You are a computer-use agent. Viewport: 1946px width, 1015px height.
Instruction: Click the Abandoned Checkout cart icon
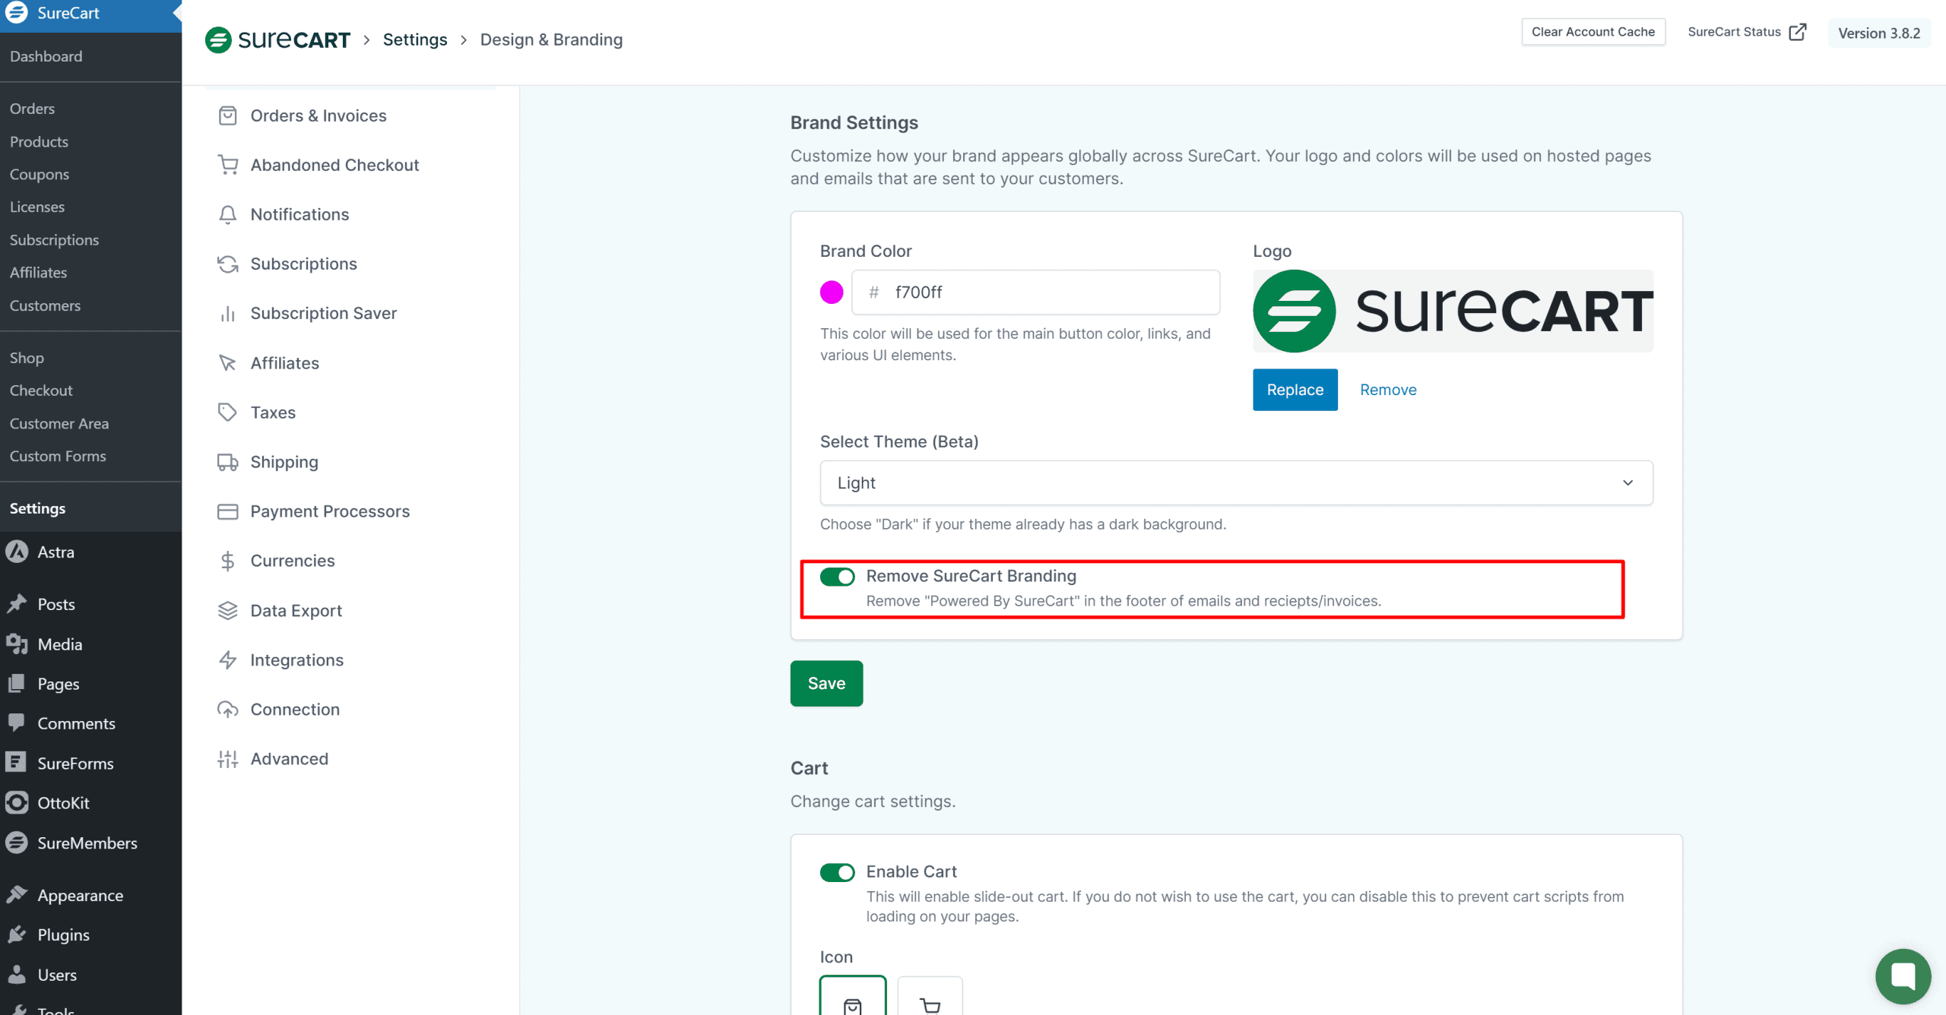(x=227, y=165)
